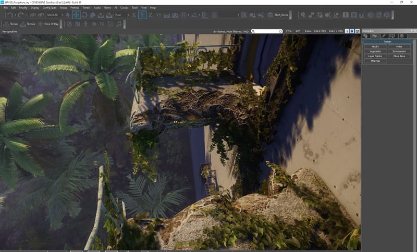The image size is (417, 252).
Task: Toggle Snap to Grid icon
Action: 183,15
